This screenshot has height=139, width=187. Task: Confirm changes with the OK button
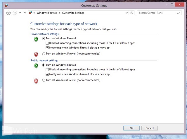pos(131,128)
